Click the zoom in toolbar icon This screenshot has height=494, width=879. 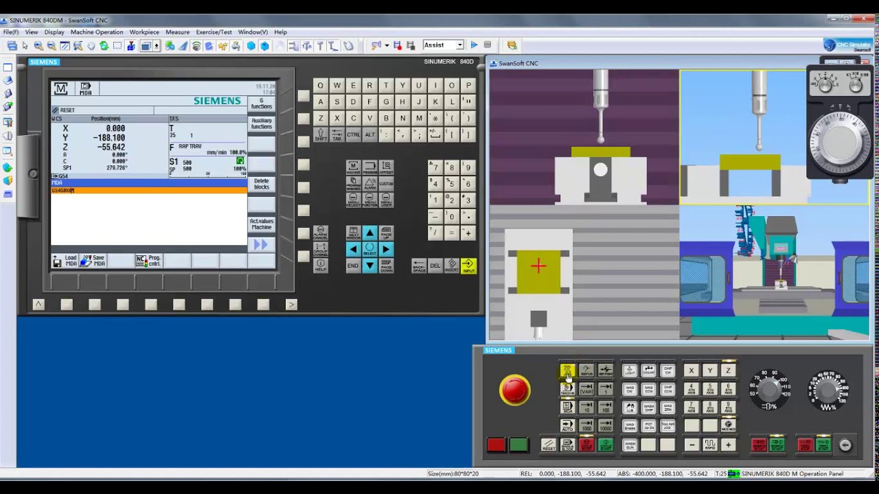coord(38,46)
